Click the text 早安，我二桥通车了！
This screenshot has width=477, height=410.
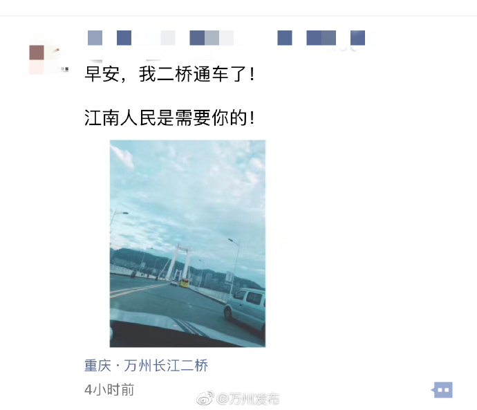point(169,74)
